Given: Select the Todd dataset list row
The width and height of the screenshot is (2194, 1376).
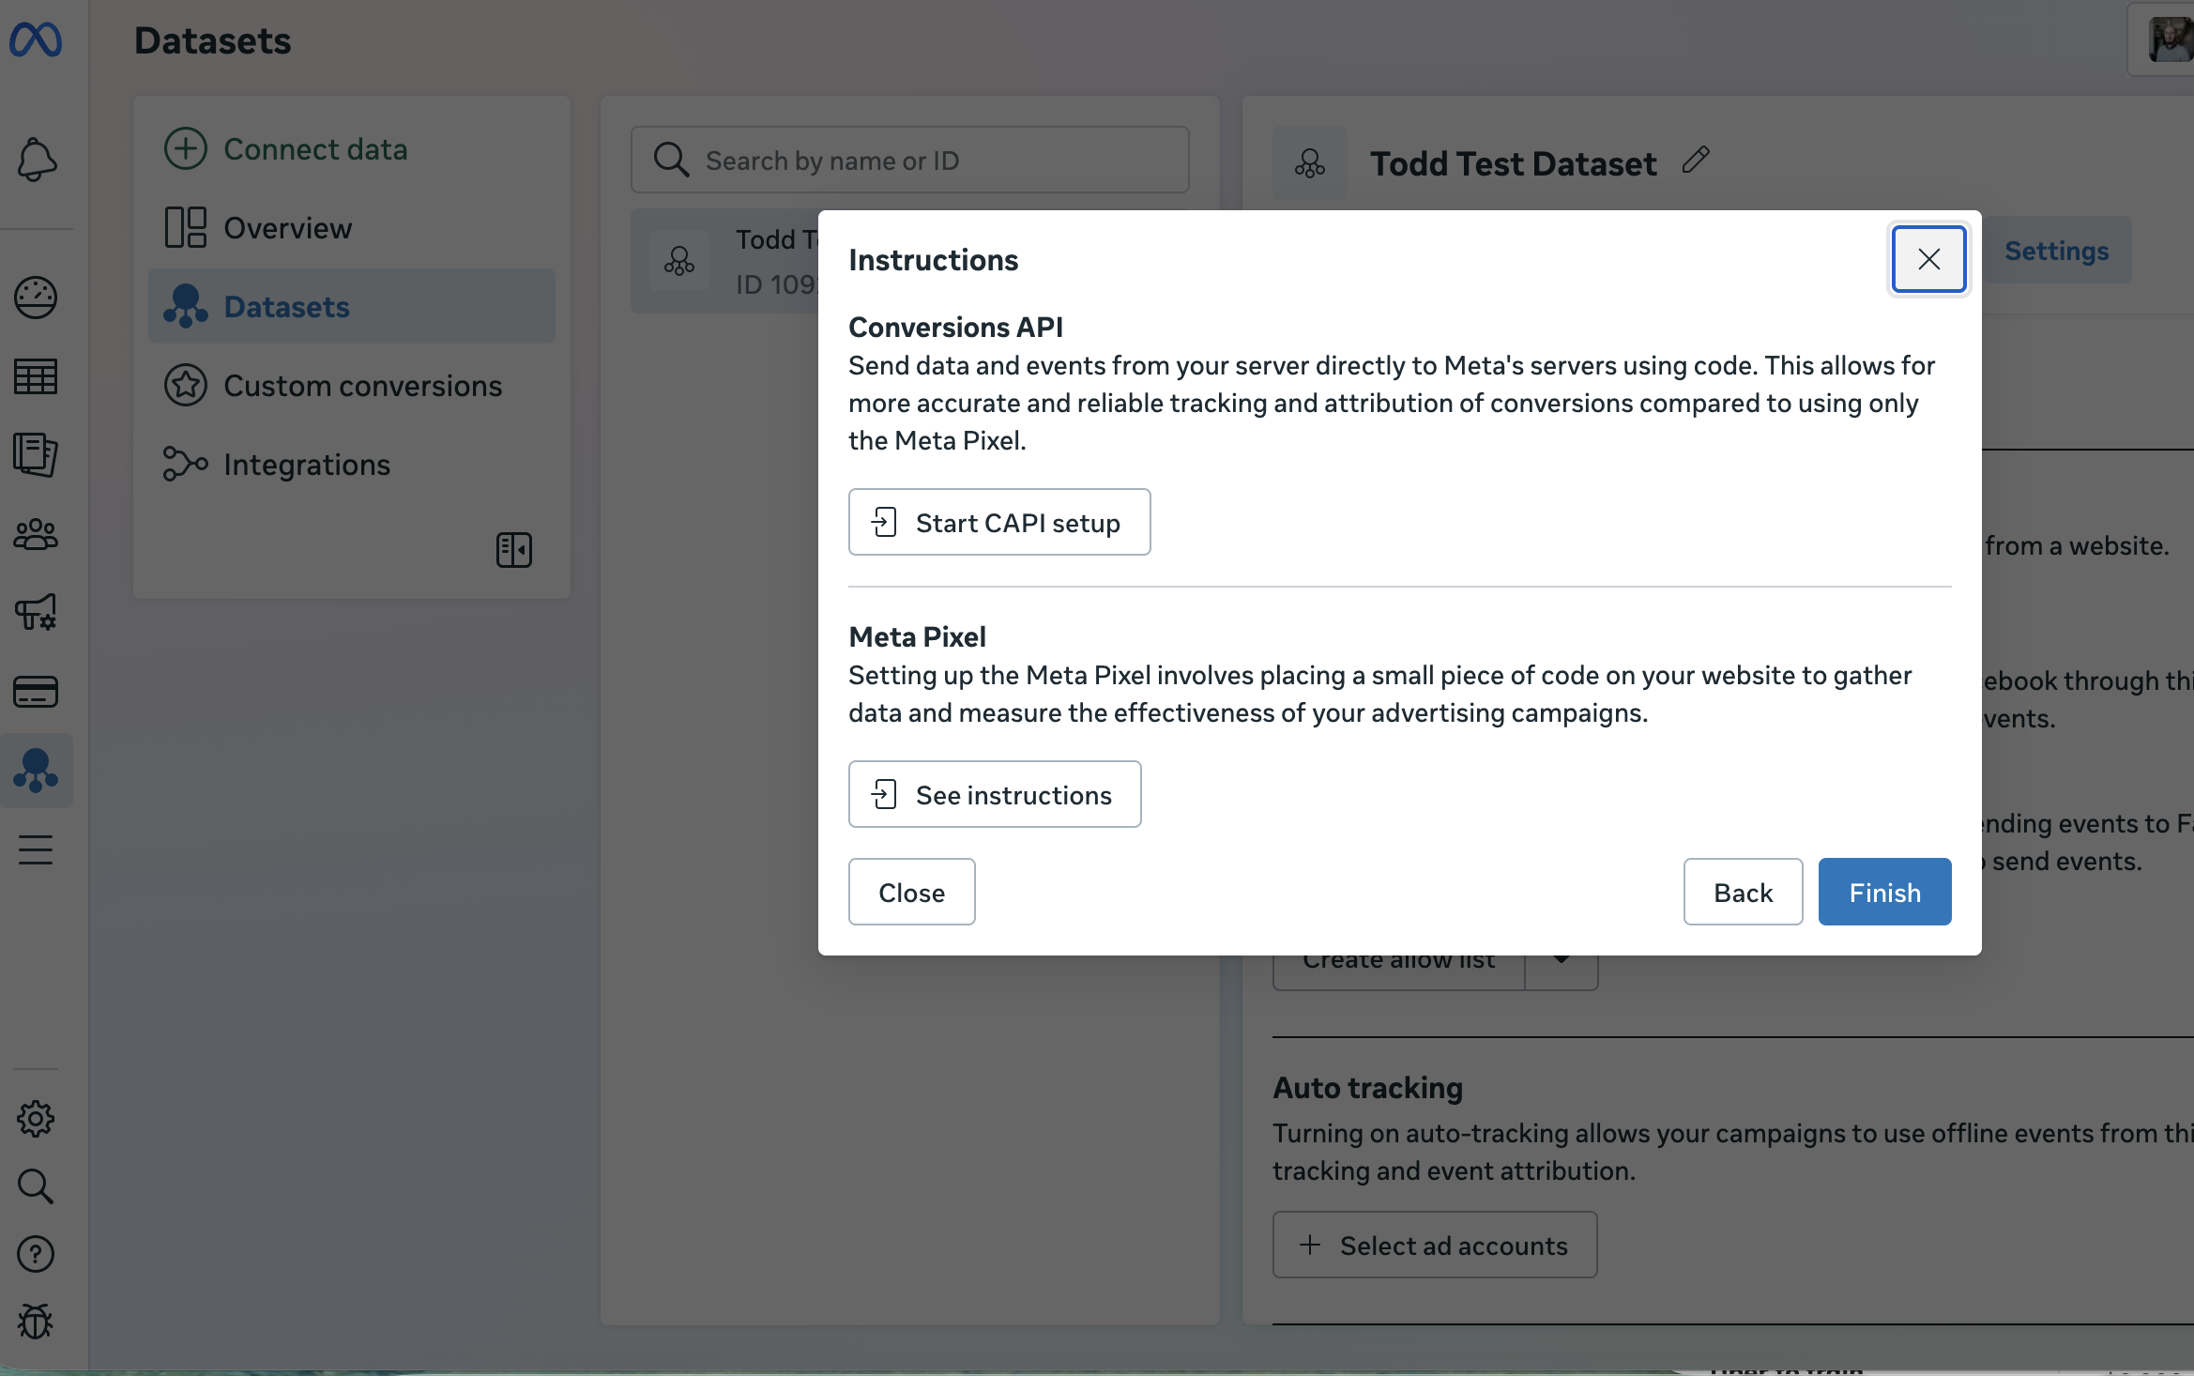Looking at the screenshot, I should pos(725,261).
